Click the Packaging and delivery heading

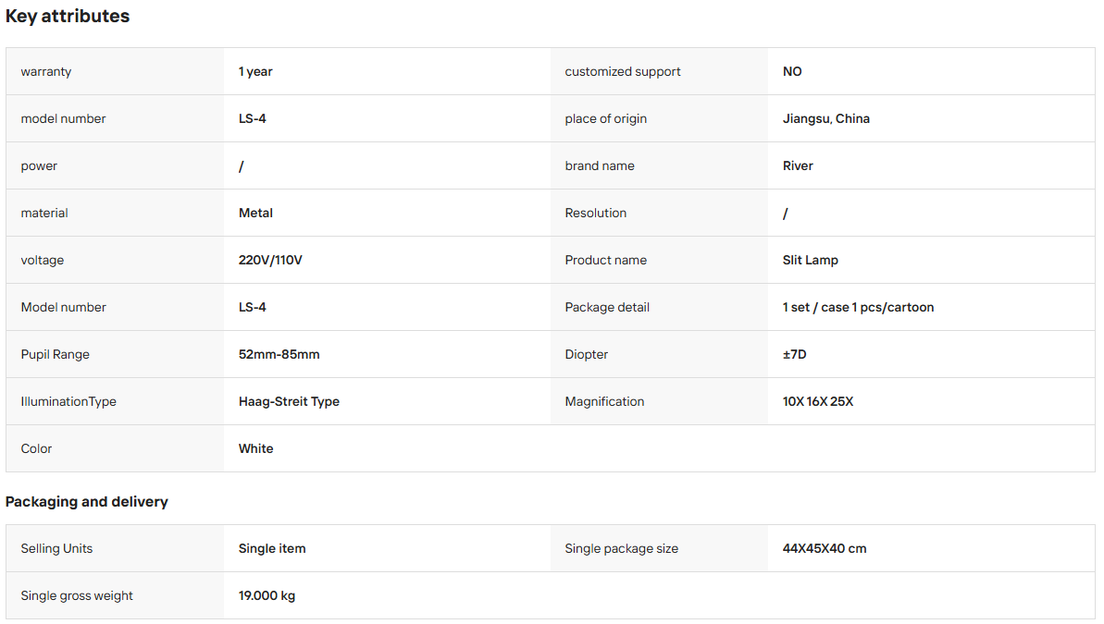click(x=87, y=502)
